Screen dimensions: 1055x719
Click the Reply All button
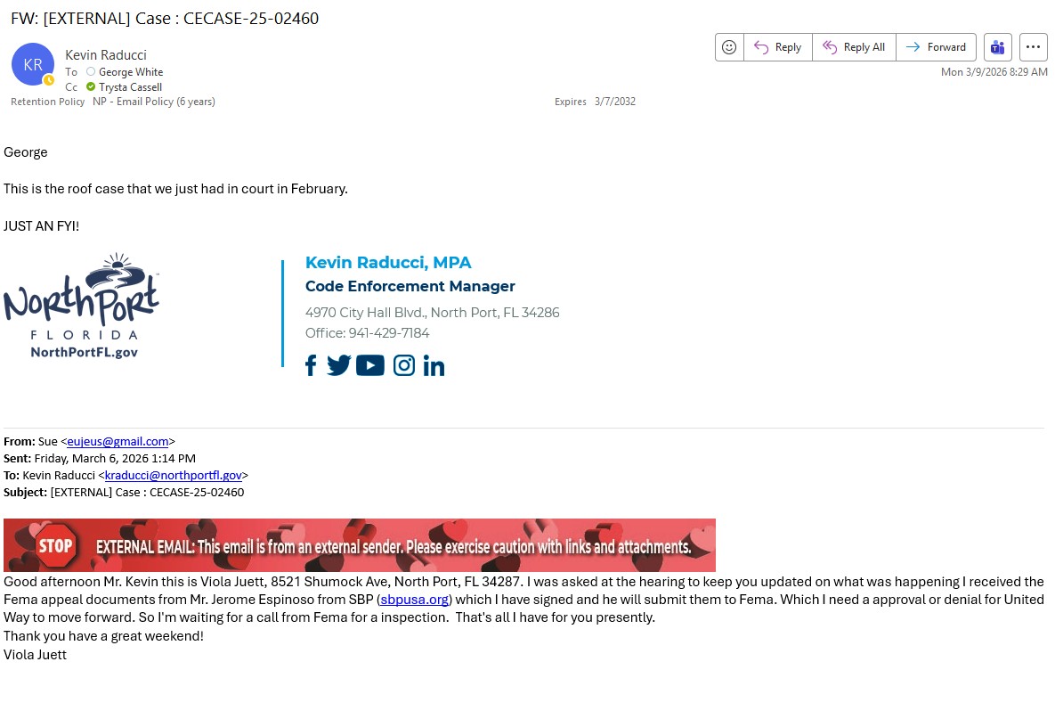854,47
